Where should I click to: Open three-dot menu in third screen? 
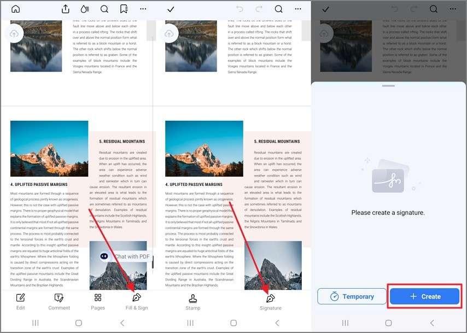point(453,9)
